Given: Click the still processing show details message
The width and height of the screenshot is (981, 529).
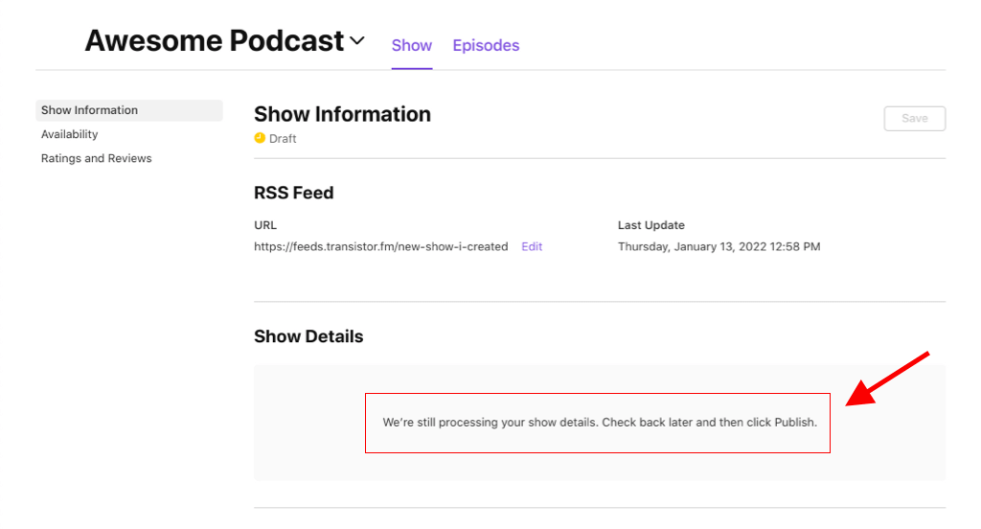Looking at the screenshot, I should (599, 422).
